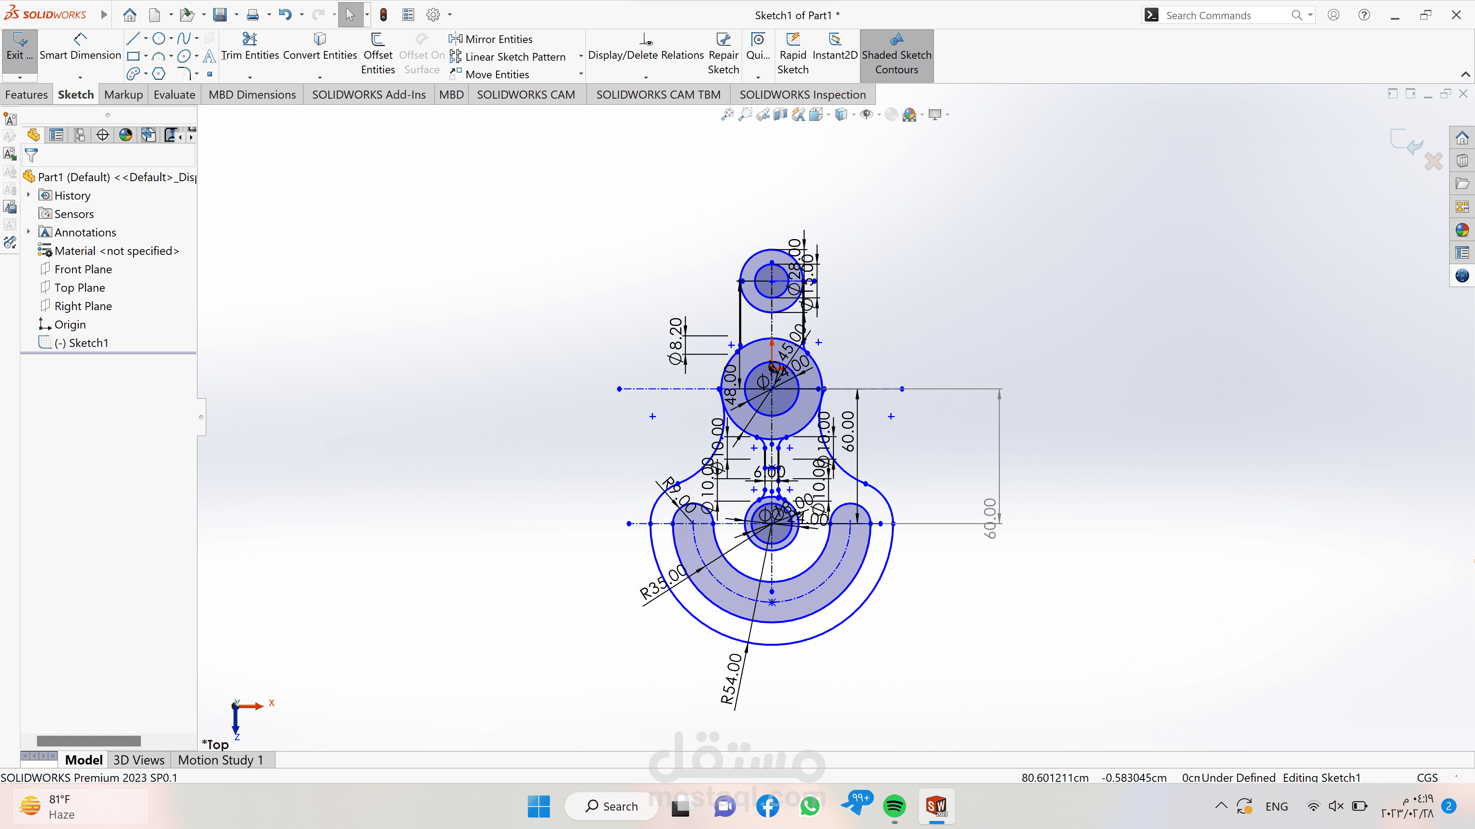1475x829 pixels.
Task: Click the Undo arrow icon
Action: click(285, 15)
